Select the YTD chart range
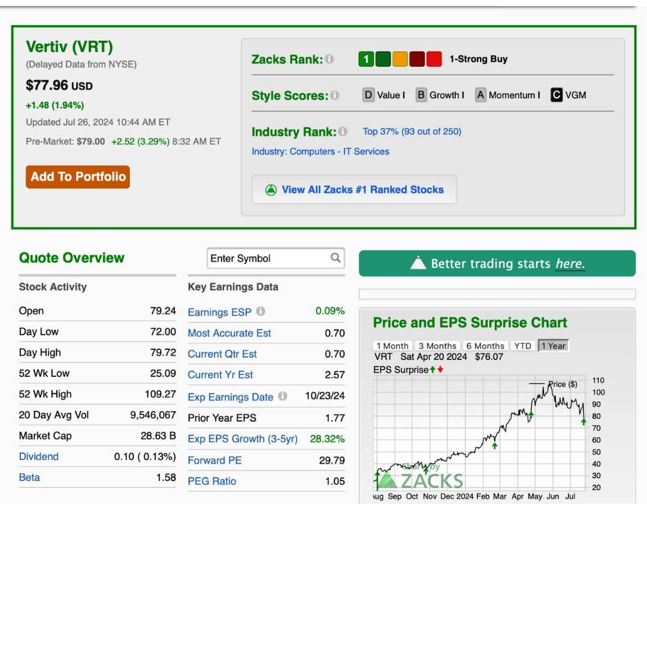 [x=522, y=346]
